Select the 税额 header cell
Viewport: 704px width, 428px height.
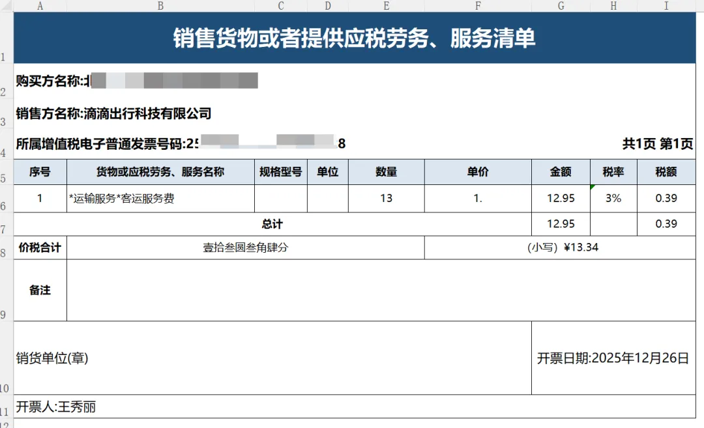666,172
